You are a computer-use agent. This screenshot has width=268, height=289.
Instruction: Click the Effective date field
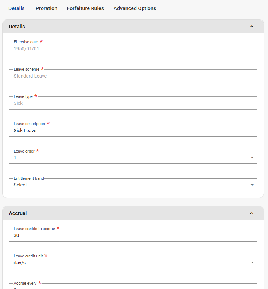133,48
